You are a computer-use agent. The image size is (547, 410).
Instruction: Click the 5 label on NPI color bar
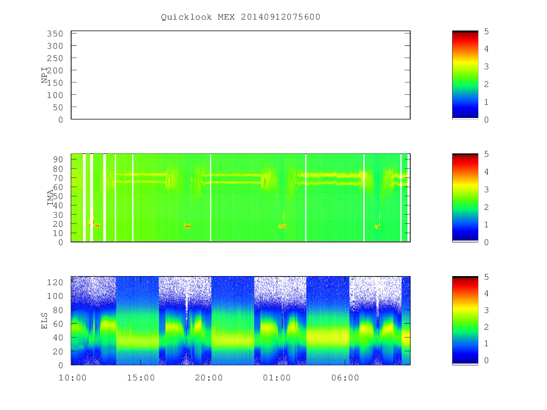click(487, 31)
